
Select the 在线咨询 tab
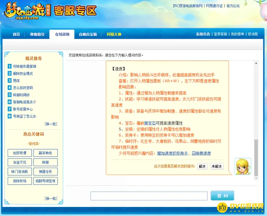point(62,34)
